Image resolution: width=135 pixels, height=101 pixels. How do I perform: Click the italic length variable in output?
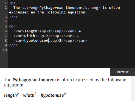[10, 96]
